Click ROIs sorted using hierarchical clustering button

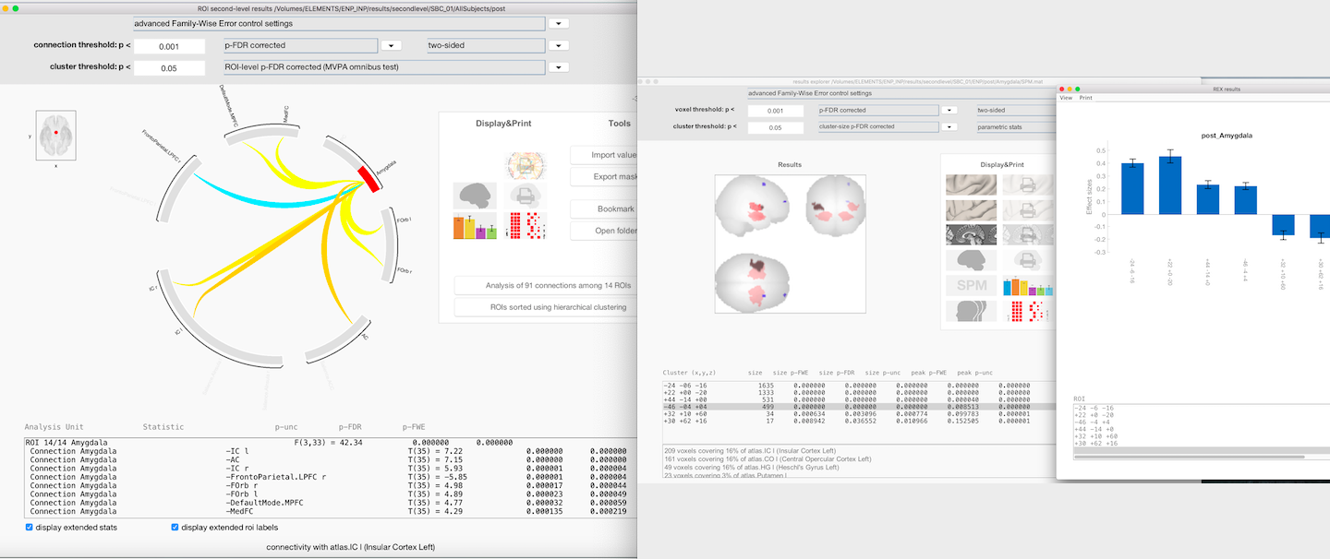[x=546, y=308]
